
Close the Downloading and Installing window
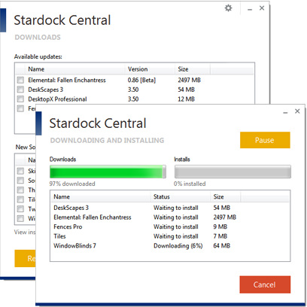click(297, 111)
